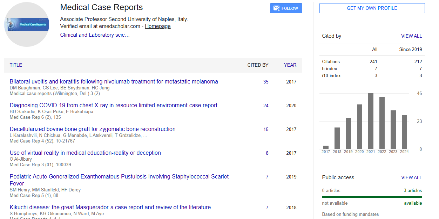
Task: Open View All in Public access section
Action: point(411,177)
